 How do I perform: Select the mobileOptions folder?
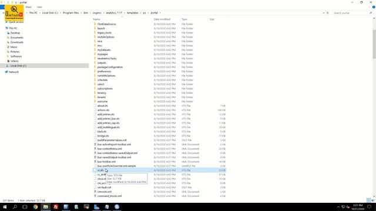pyautogui.click(x=106, y=37)
